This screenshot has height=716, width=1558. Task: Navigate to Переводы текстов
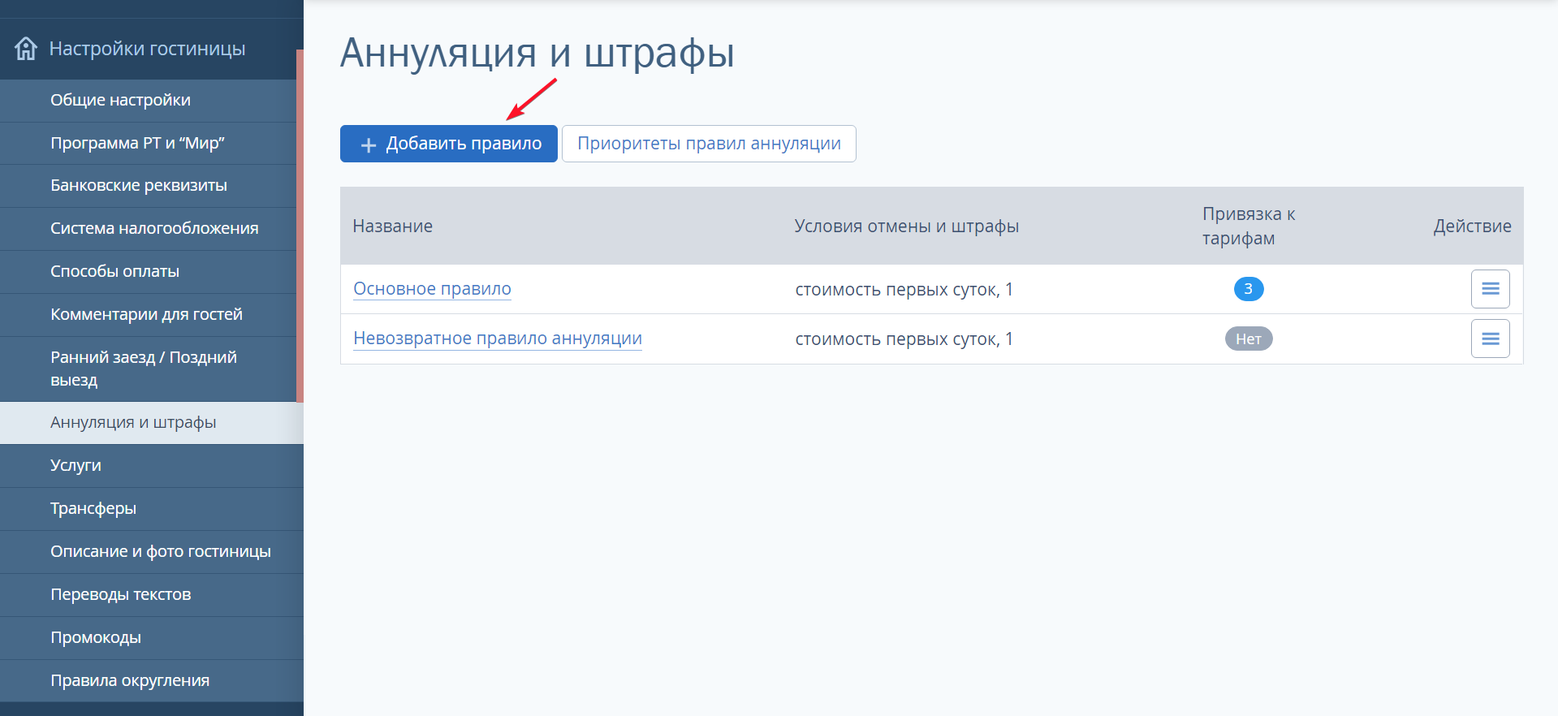point(152,595)
